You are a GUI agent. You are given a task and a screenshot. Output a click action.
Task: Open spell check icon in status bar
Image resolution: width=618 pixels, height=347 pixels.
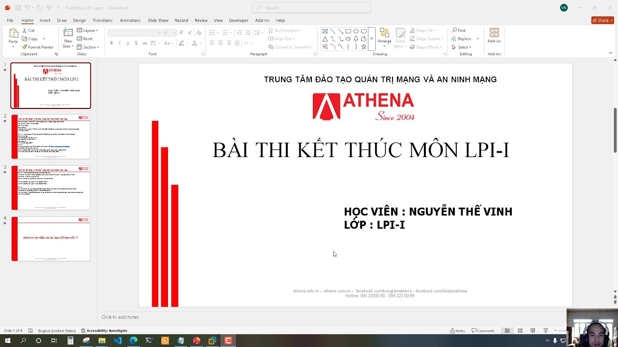point(30,331)
